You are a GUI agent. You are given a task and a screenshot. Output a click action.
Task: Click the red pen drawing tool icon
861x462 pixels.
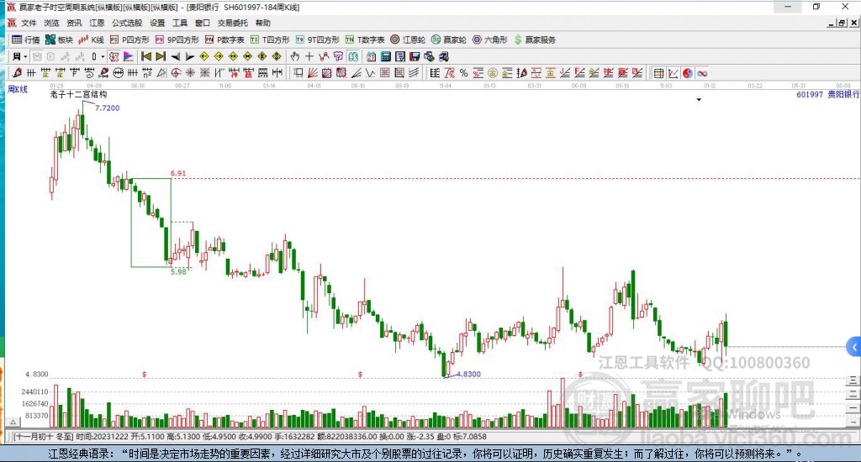17,73
